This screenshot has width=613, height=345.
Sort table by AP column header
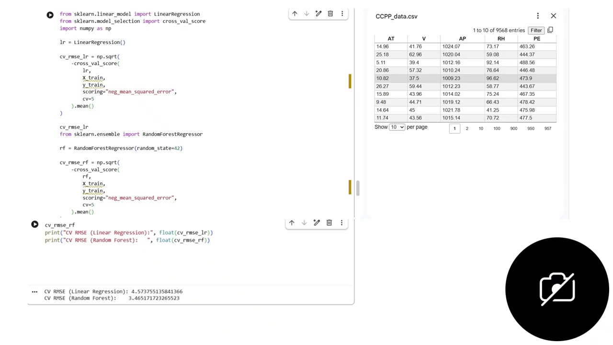462,39
